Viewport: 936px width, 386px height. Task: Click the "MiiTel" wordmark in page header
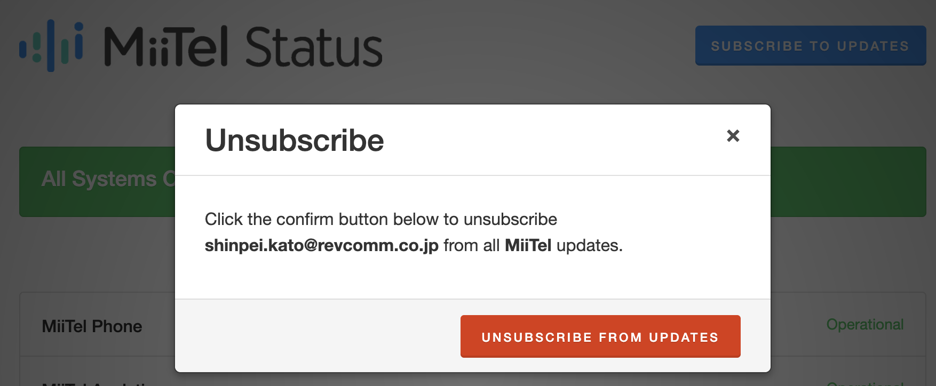click(x=166, y=47)
